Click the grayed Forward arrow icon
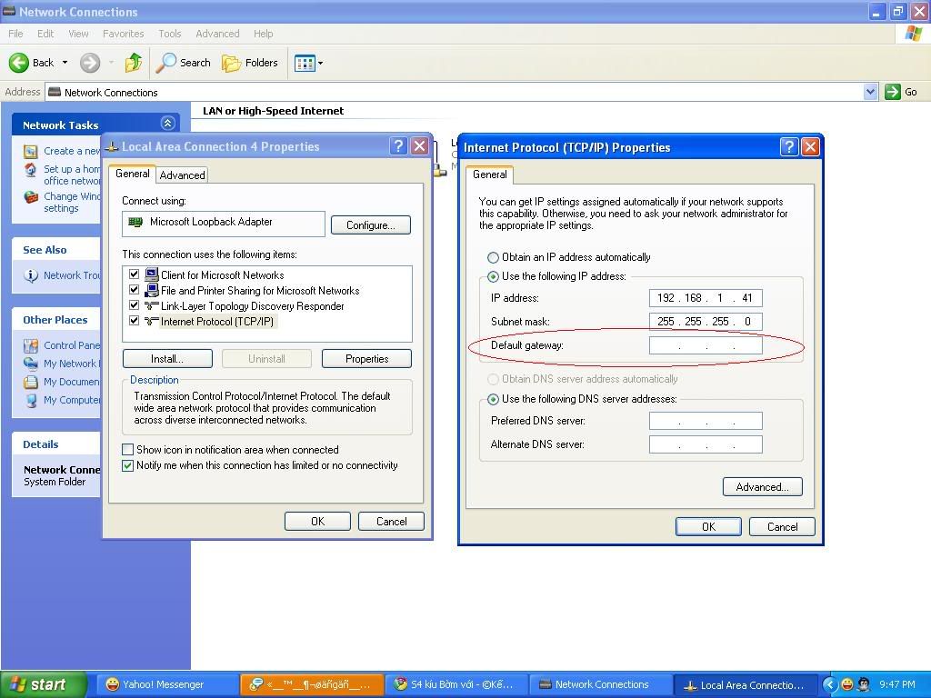 point(90,63)
